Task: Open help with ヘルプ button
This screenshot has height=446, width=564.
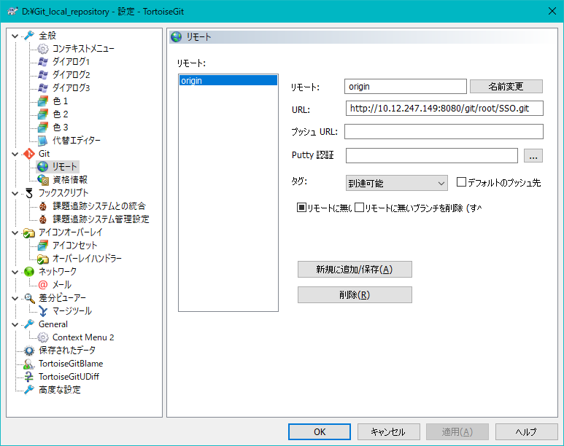Action: pos(526,431)
